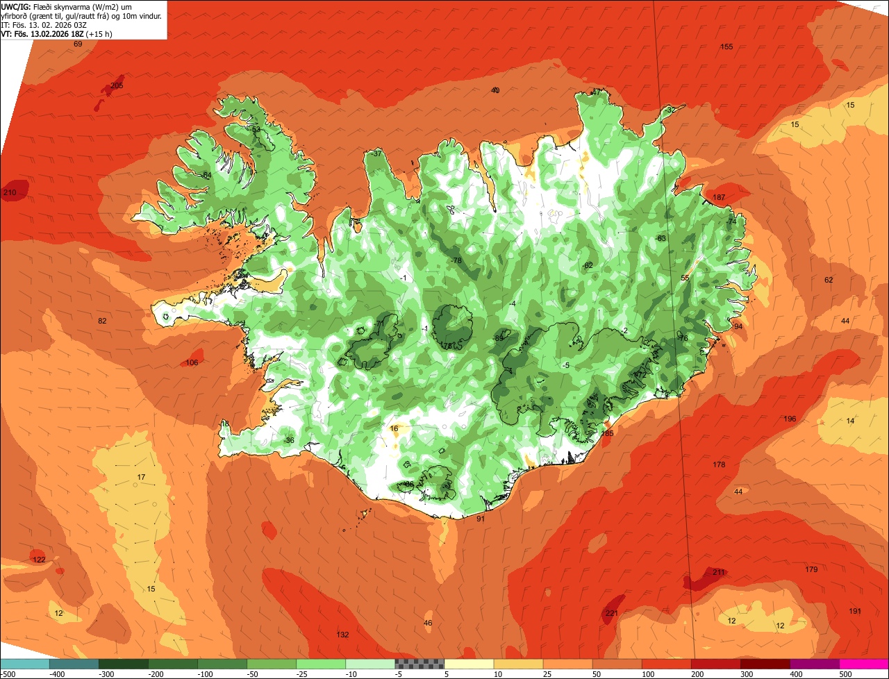889x679 pixels.
Task: Click the checkered swatch between -5 and 5
Action: point(419,664)
